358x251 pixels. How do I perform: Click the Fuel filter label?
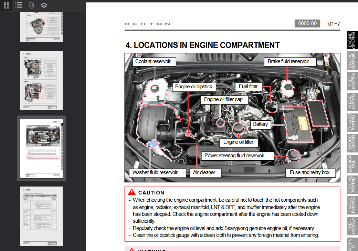249,87
